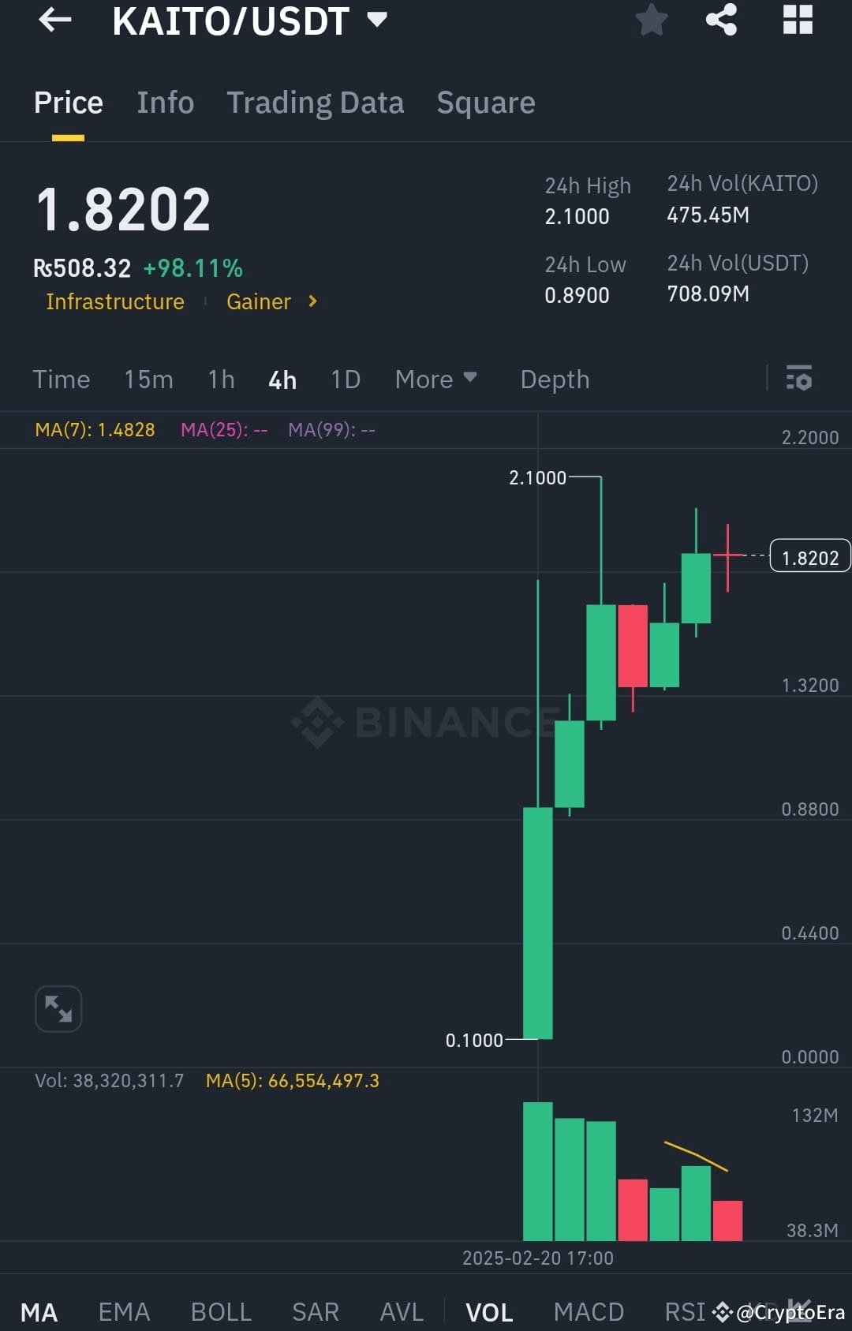Screen dimensions: 852x1331
Task: Tap the grid layout icon top right
Action: [x=797, y=21]
